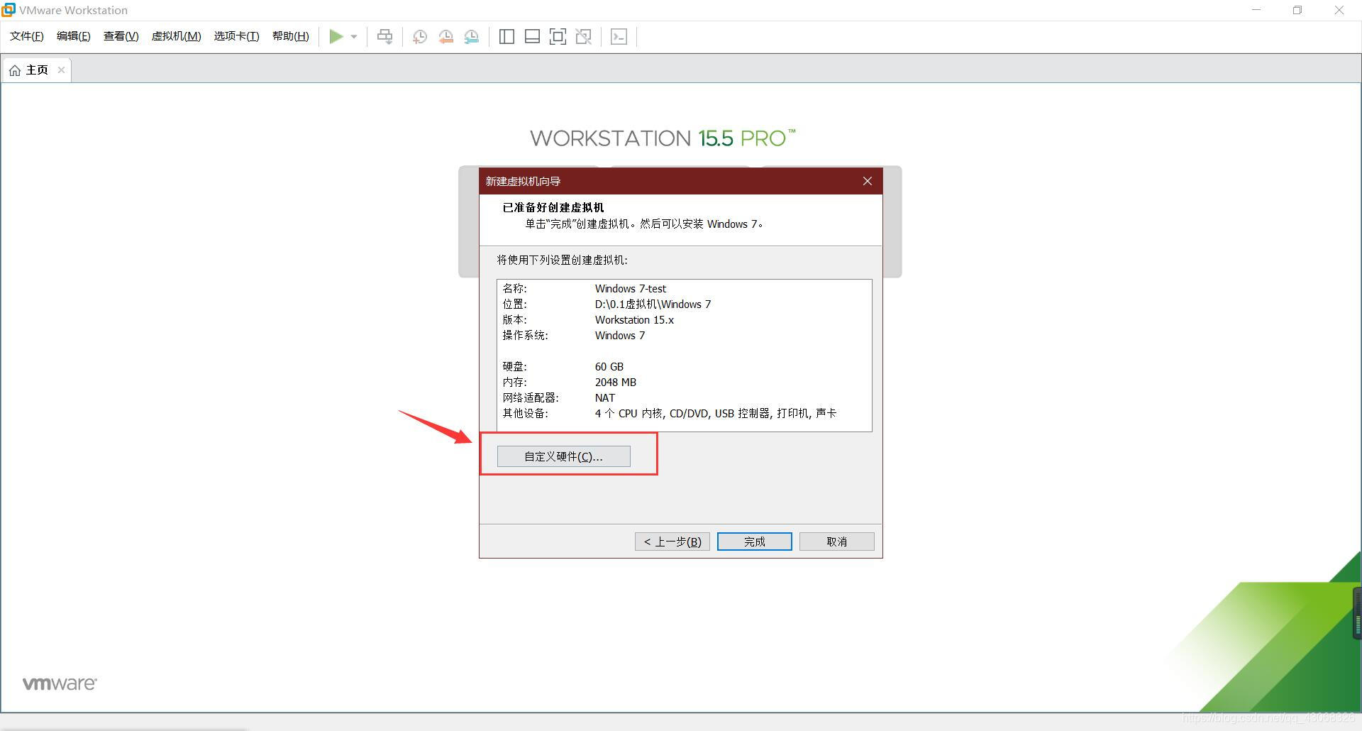
Task: Click the 上一步(B) back button
Action: pyautogui.click(x=672, y=542)
